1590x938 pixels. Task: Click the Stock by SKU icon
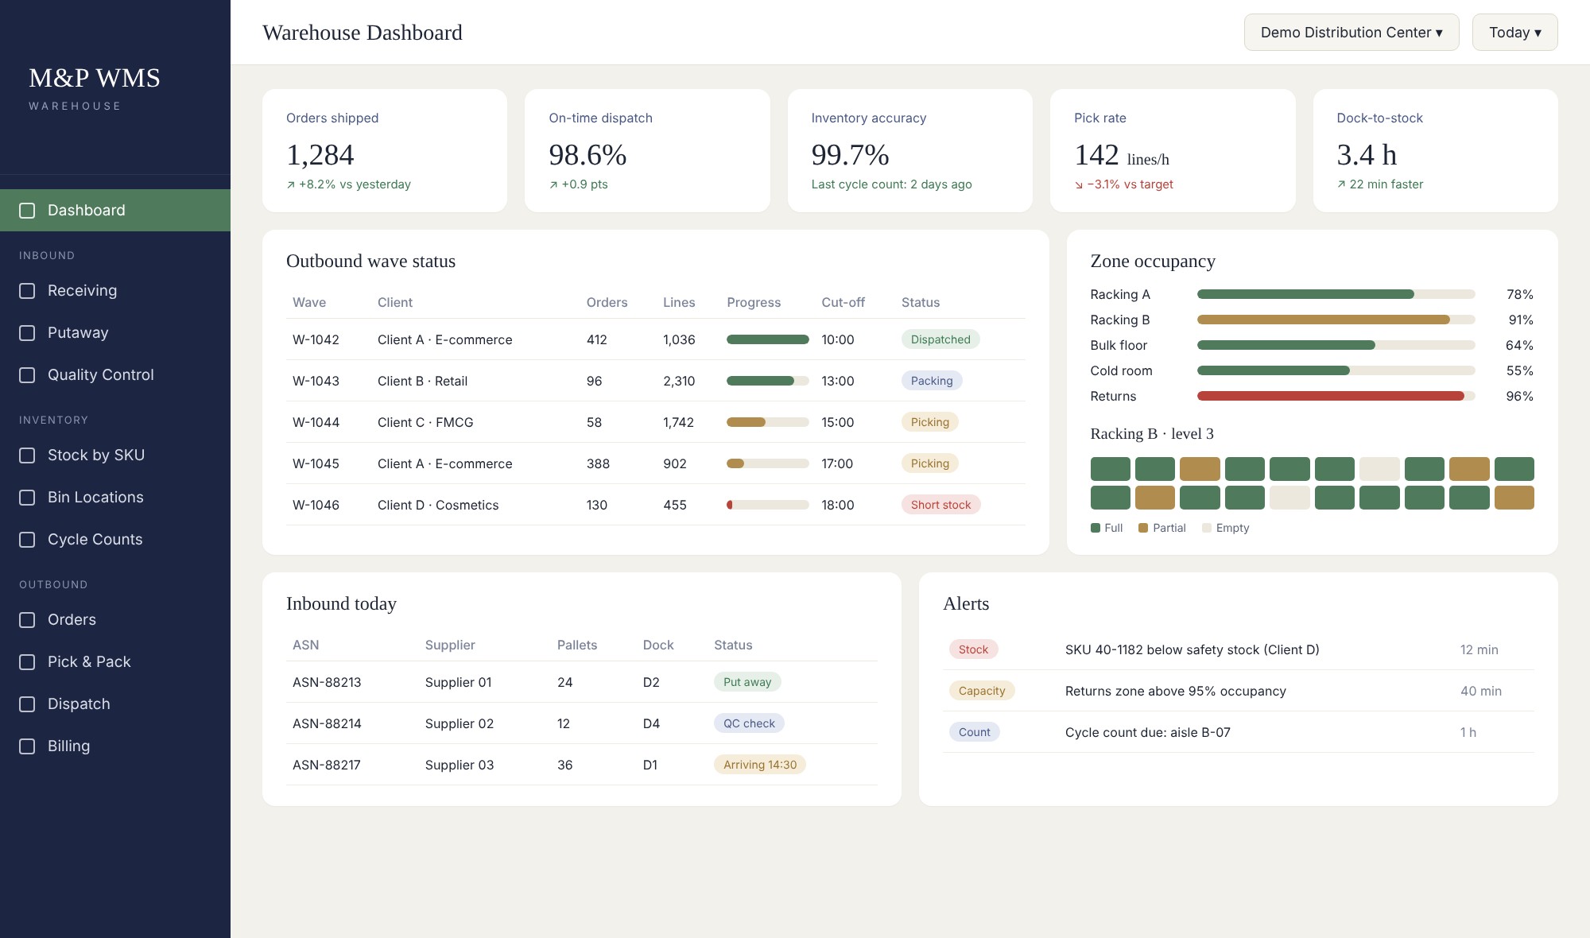(x=27, y=455)
